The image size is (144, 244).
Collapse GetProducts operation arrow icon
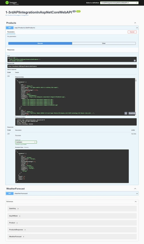(137, 28)
